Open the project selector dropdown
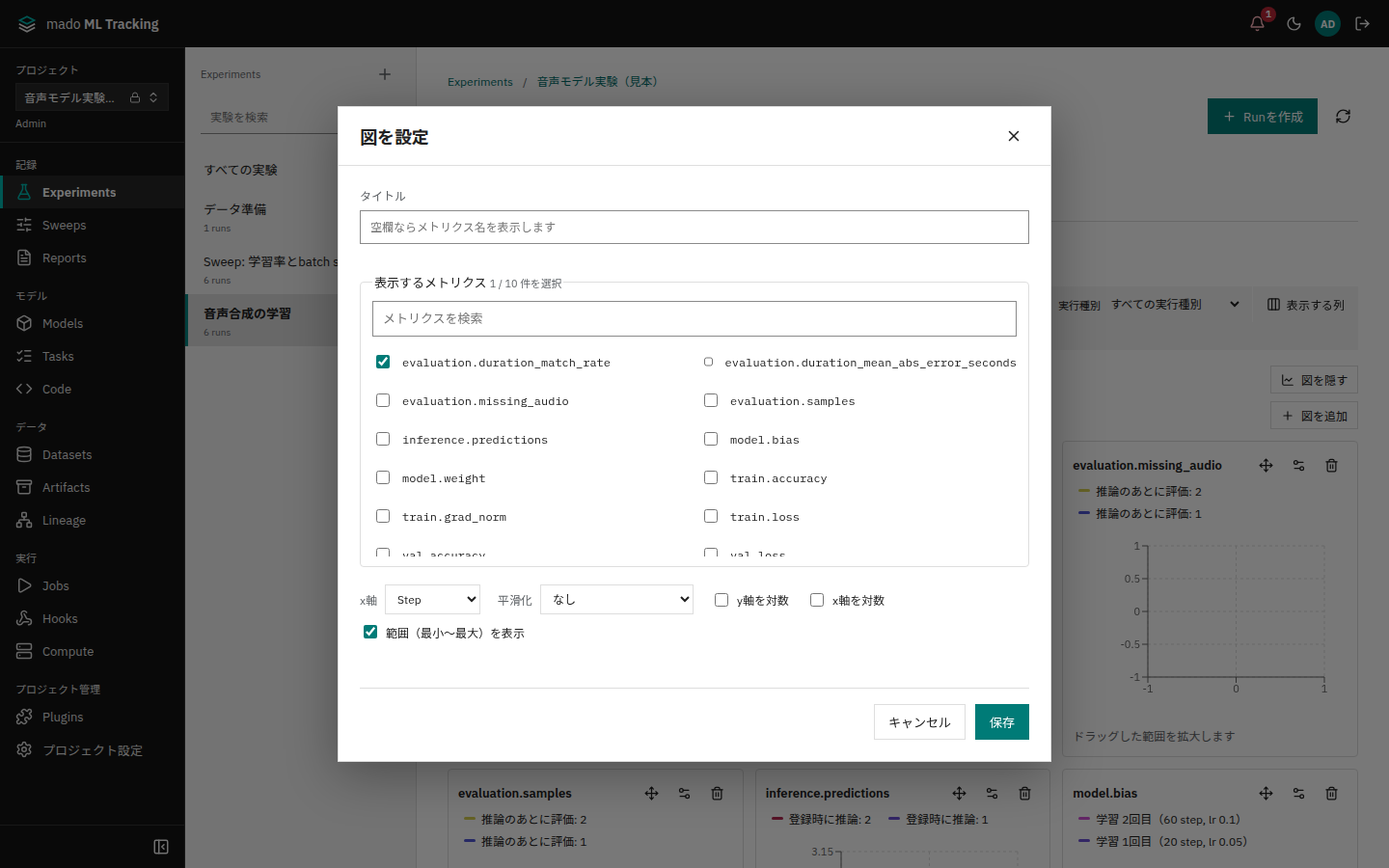 [92, 97]
